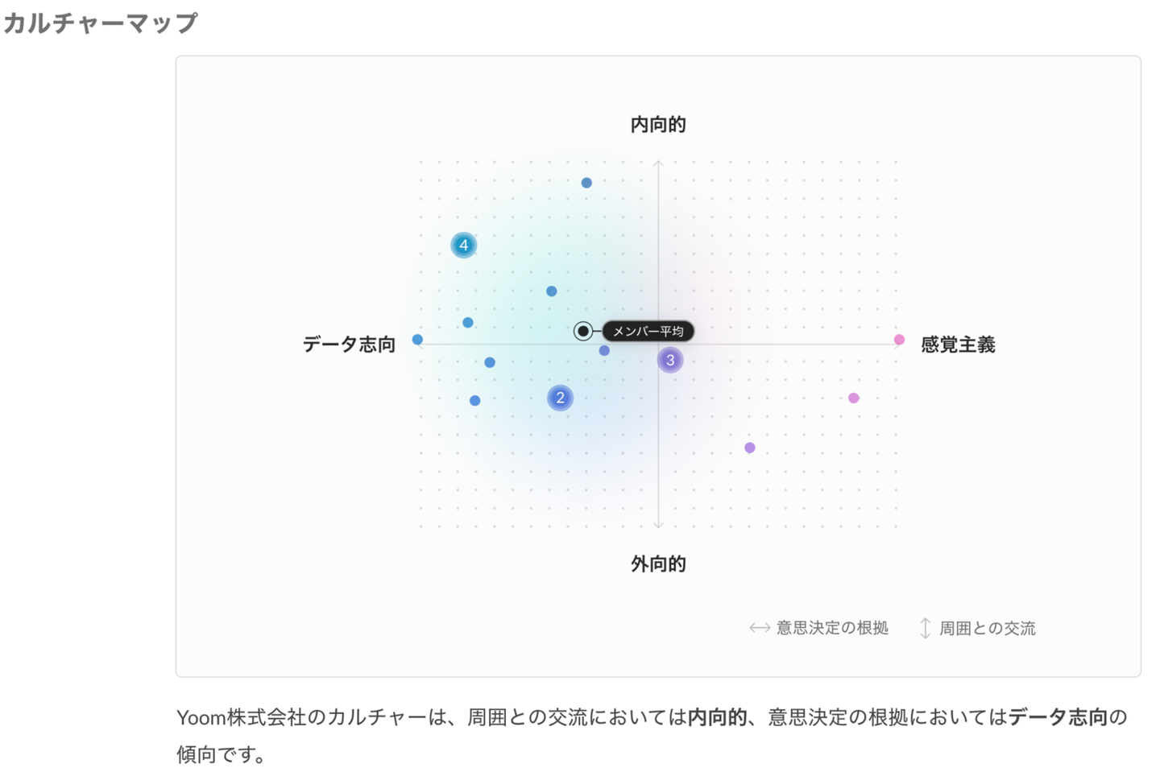Select the blue dot next to データ志向
This screenshot has height=772, width=1160.
pos(417,340)
